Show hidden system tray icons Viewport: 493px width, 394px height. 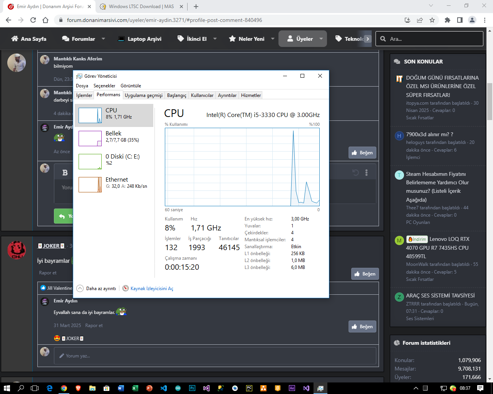tap(416, 388)
